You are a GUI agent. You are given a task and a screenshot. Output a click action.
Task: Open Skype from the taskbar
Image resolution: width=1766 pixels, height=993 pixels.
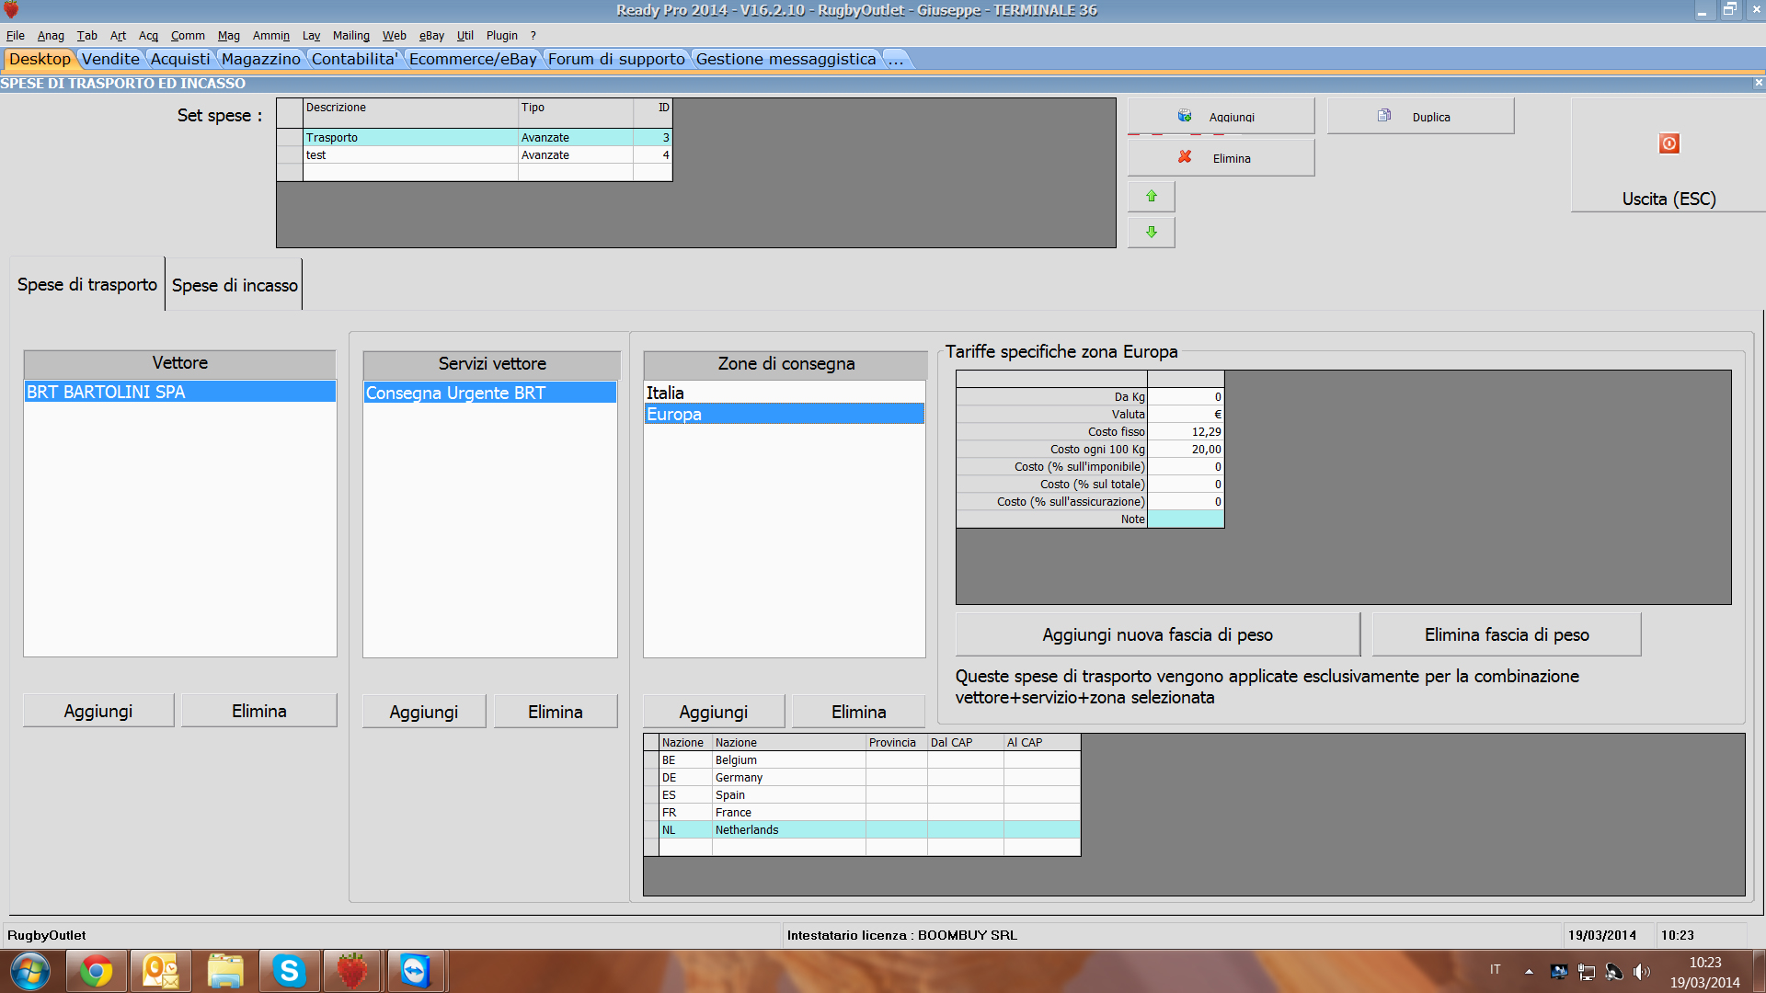coord(289,971)
